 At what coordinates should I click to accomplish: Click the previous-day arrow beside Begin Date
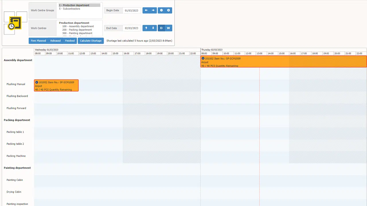click(146, 10)
